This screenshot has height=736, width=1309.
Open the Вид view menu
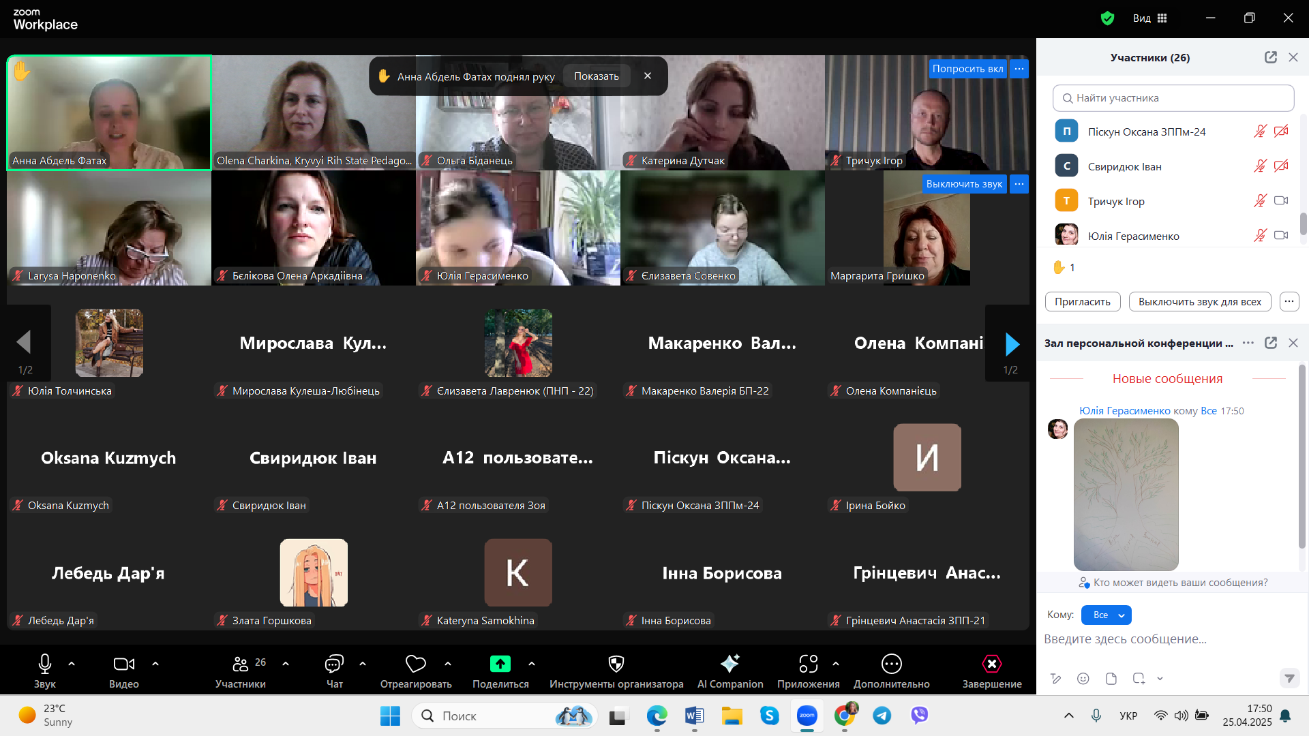point(1149,18)
